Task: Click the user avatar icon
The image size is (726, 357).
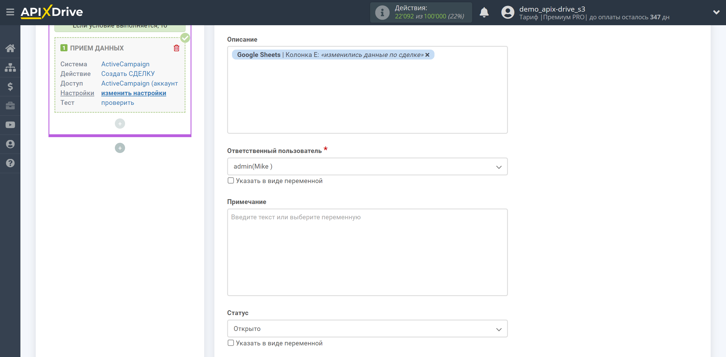Action: (508, 12)
